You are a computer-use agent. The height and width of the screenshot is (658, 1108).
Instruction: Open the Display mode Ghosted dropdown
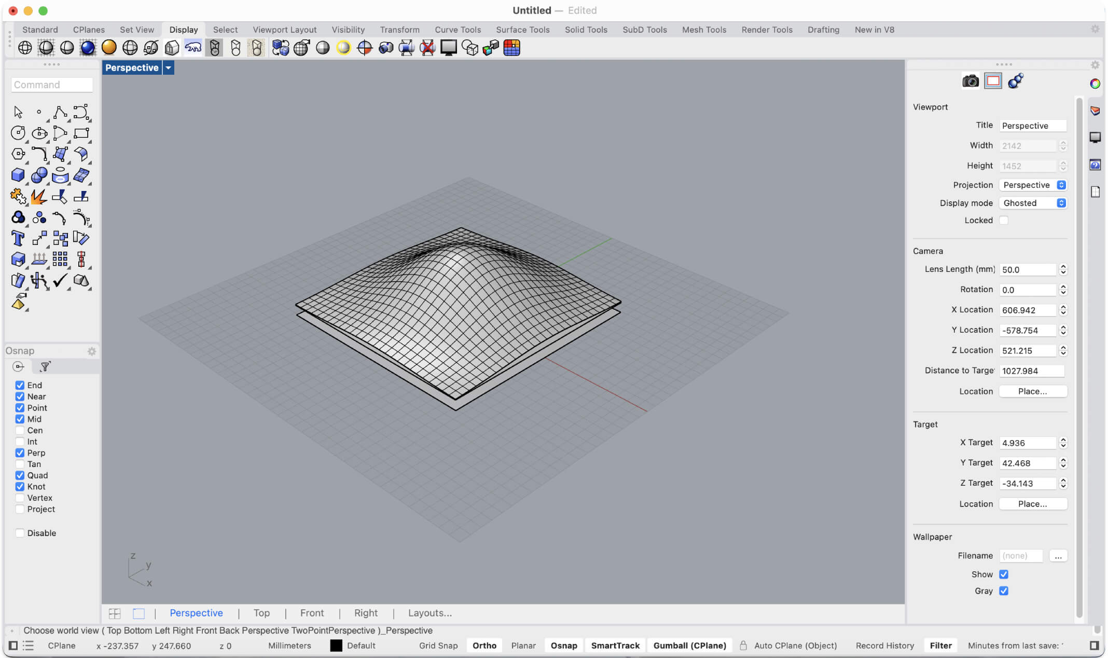click(1033, 203)
